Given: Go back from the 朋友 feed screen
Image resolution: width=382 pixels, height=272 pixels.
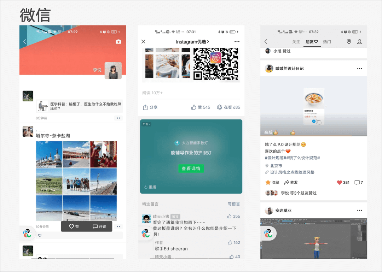Looking at the screenshot, I should 266,42.
